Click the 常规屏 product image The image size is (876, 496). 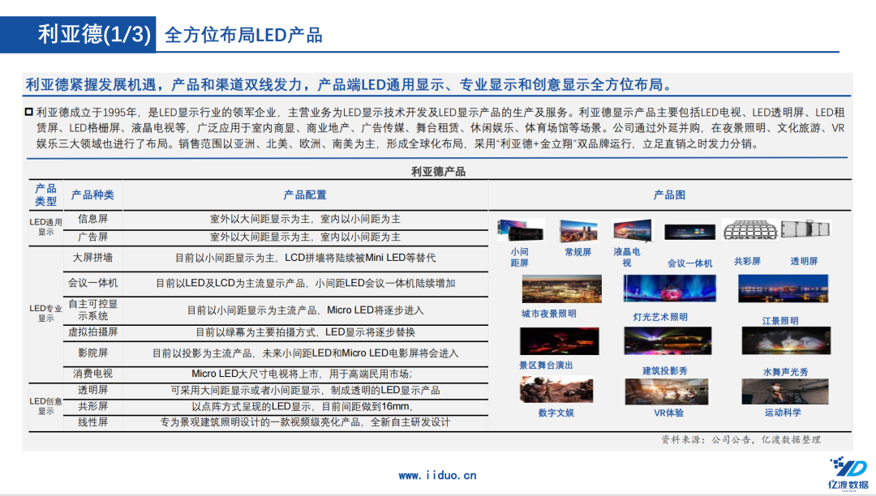click(x=578, y=231)
